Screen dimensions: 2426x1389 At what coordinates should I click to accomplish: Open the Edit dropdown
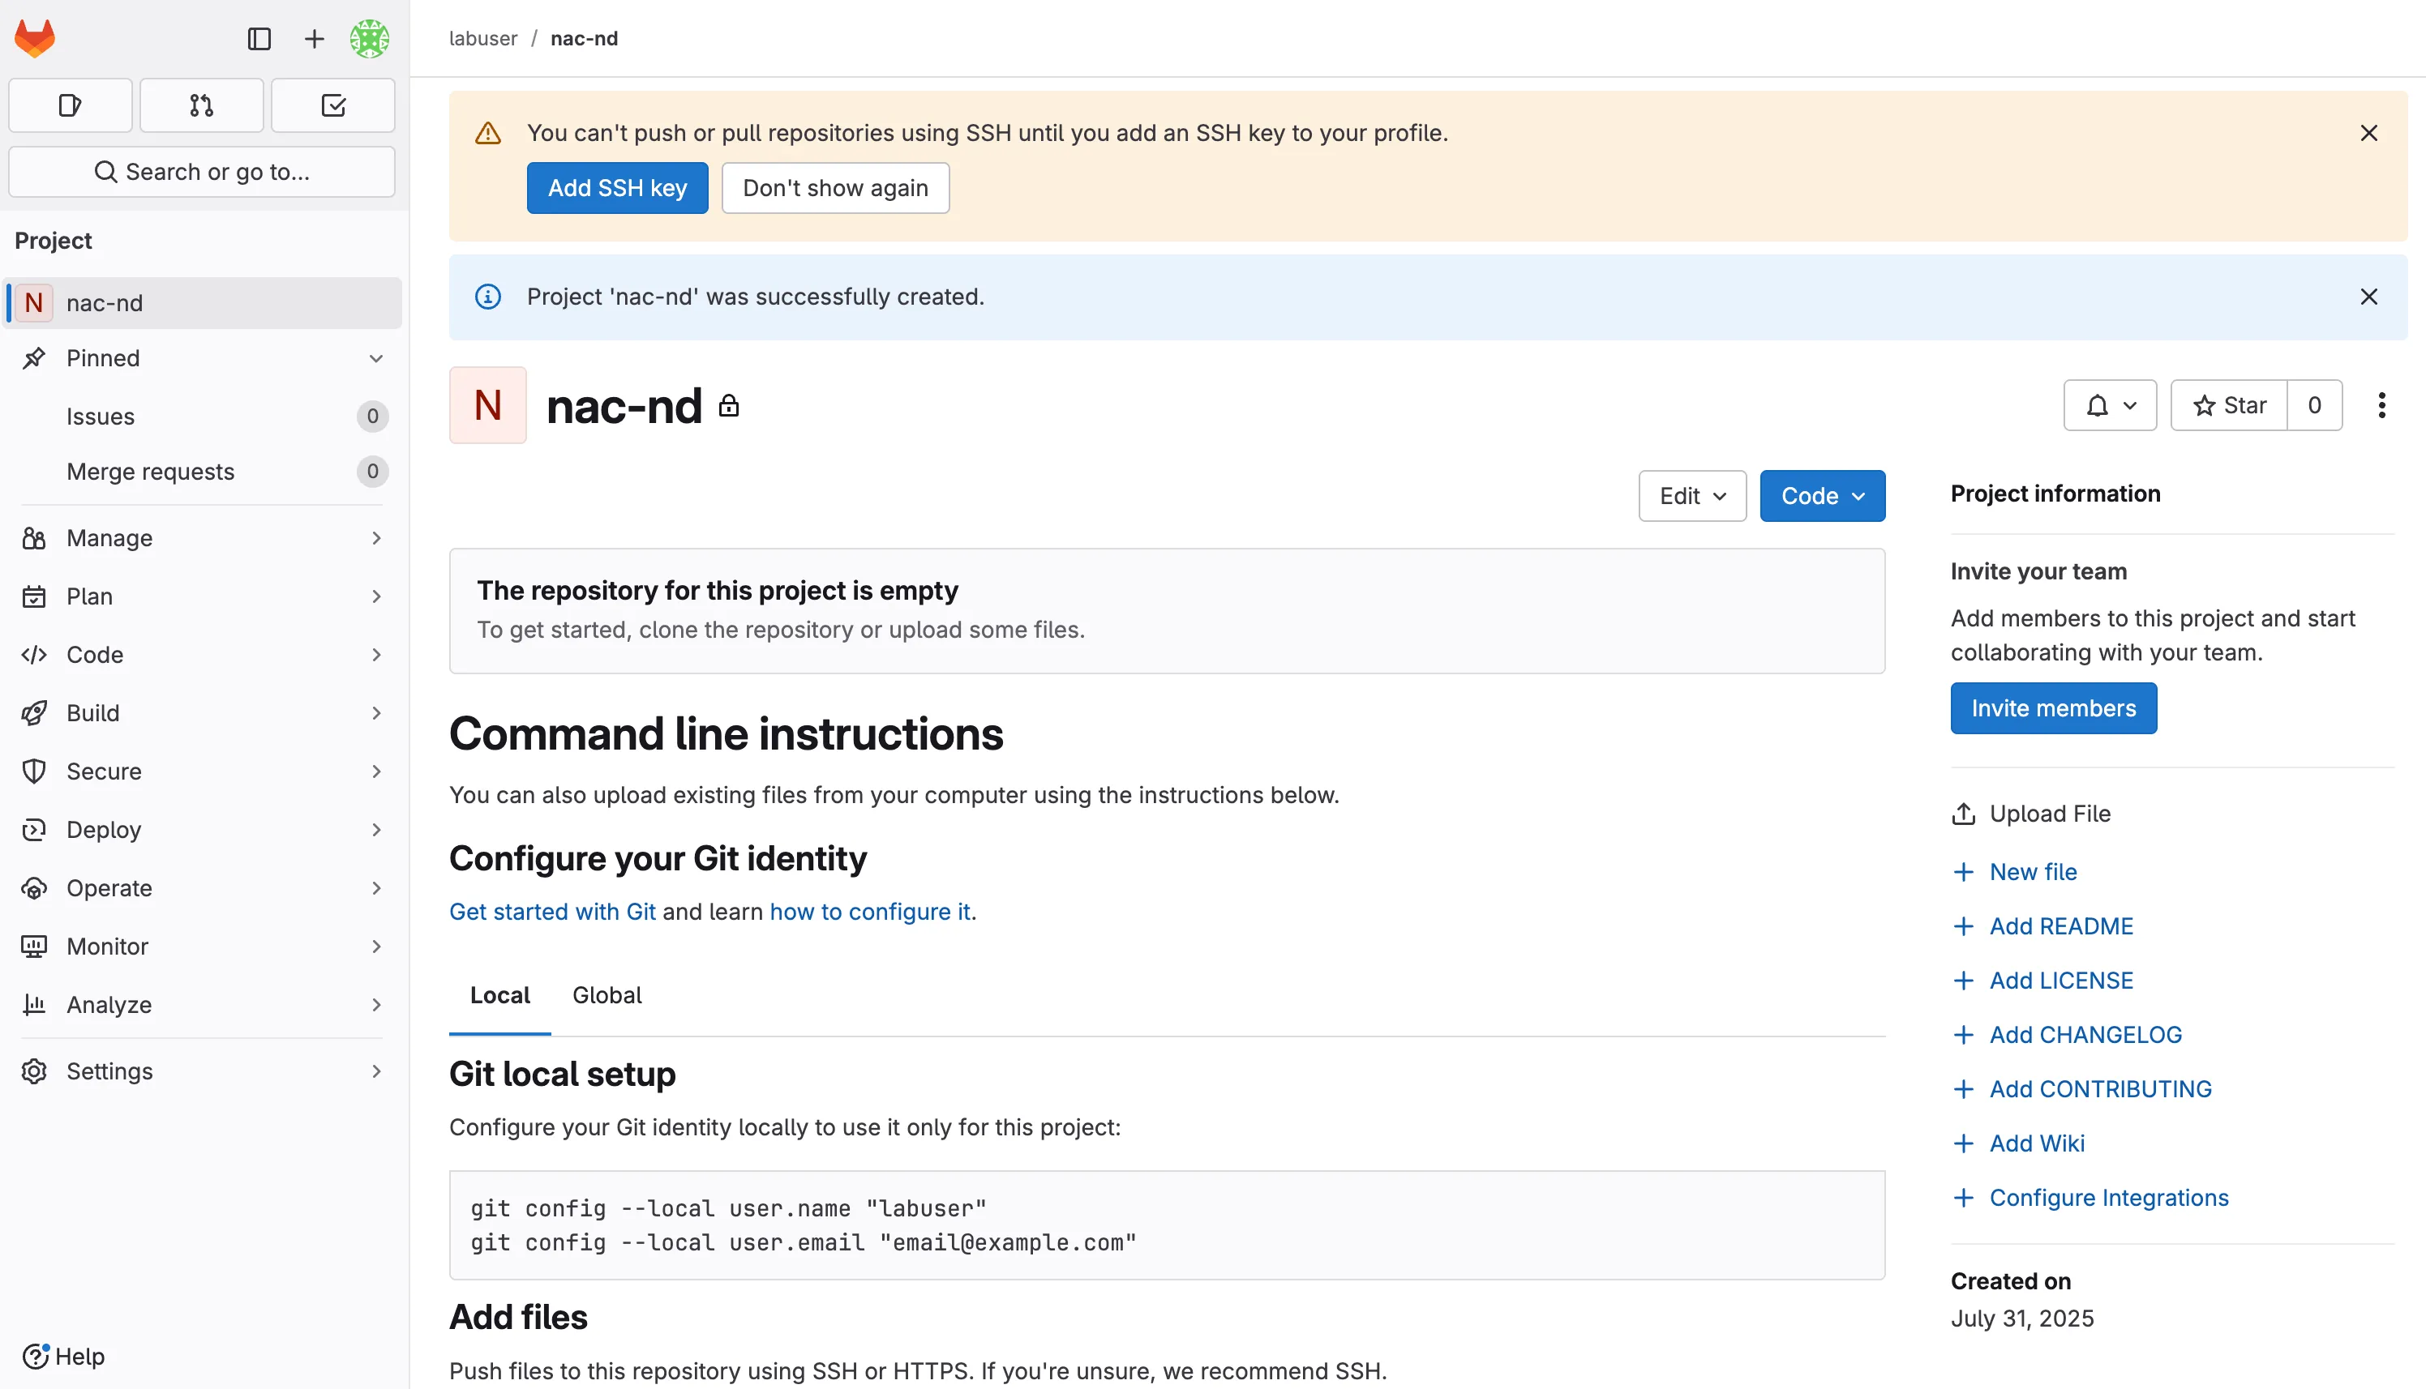1691,496
